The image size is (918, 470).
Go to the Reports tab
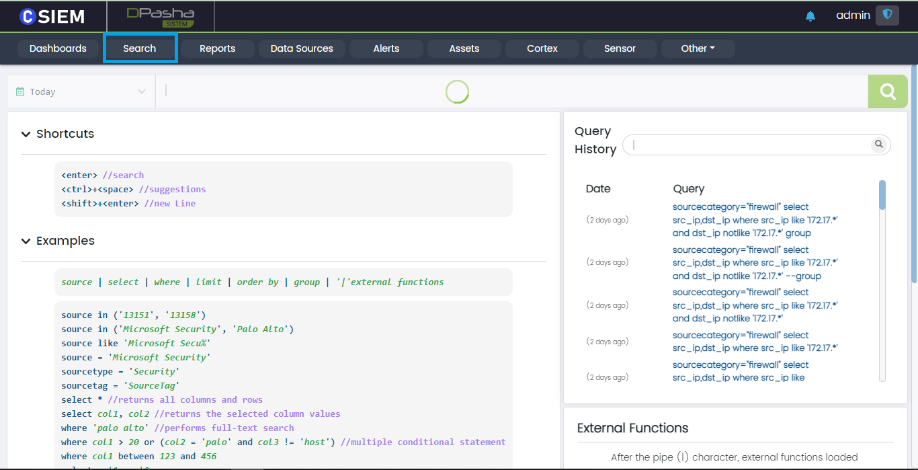click(217, 48)
